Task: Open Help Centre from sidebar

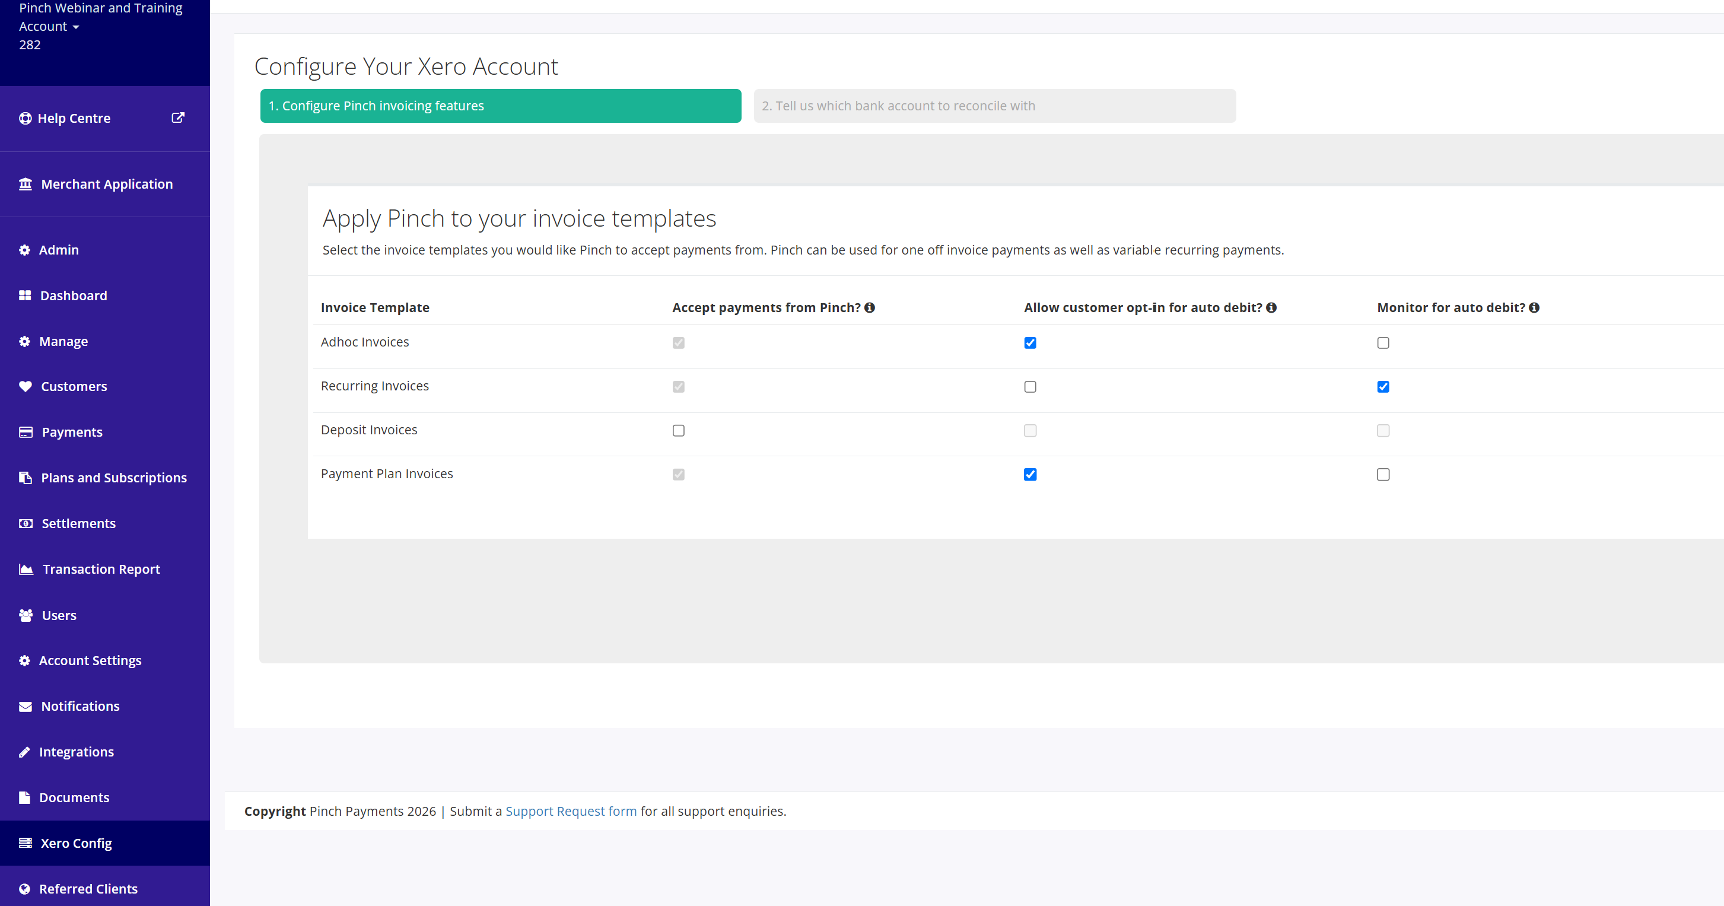Action: 105,119
